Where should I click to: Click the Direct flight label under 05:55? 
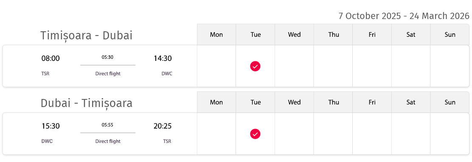[x=108, y=141]
